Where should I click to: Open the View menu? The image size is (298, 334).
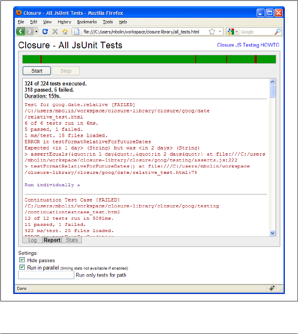click(x=47, y=22)
